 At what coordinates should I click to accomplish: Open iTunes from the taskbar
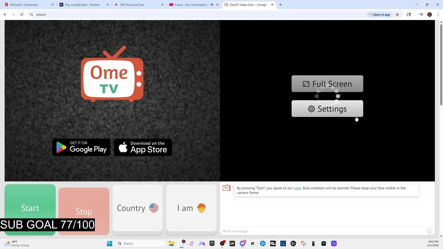click(x=192, y=243)
